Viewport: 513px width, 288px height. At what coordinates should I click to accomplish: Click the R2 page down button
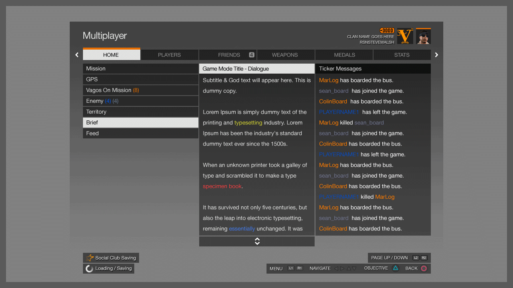pos(424,258)
